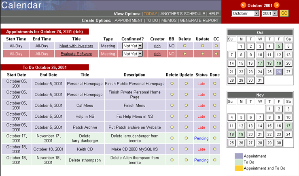This screenshot has width=299, height=176.
Task: Delete the Delete athompson to-do
Action: [172, 160]
